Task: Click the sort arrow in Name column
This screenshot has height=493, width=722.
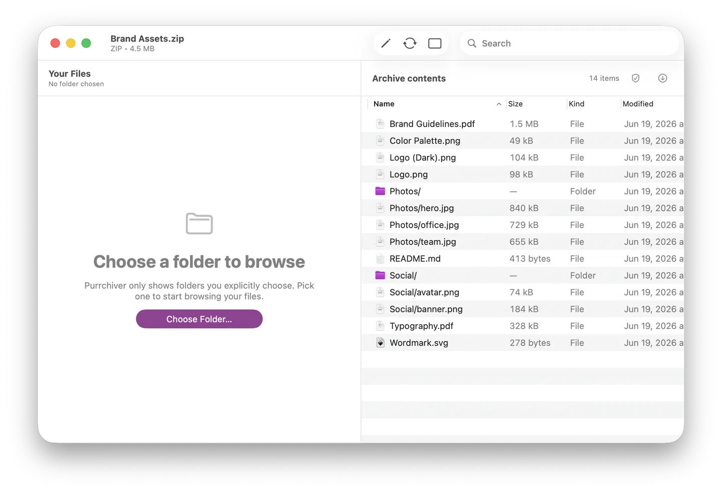Action: pyautogui.click(x=499, y=104)
